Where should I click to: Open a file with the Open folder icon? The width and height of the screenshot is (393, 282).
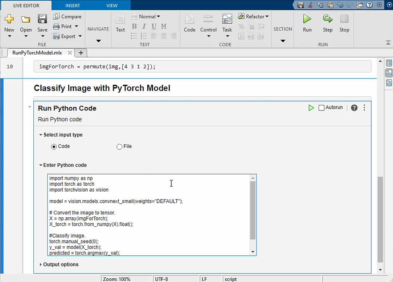coord(25,19)
